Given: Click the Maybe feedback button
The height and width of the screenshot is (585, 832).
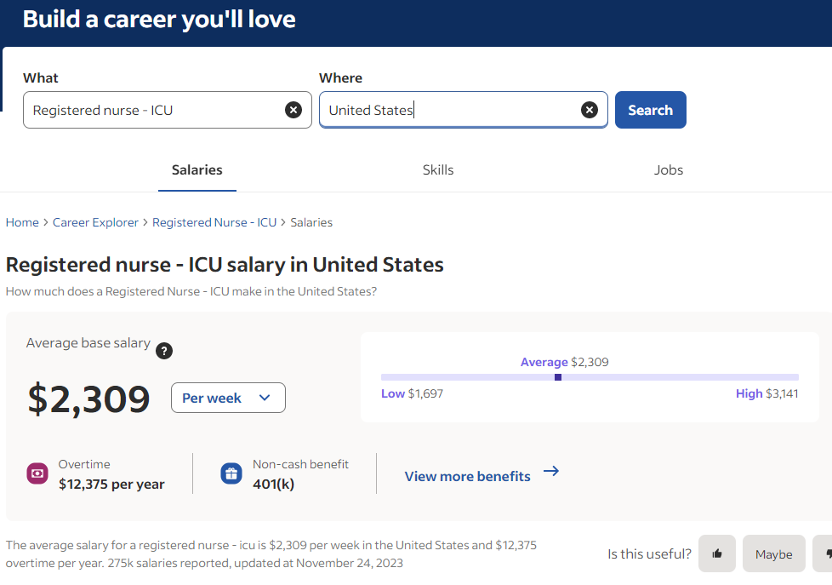Looking at the screenshot, I should (773, 553).
